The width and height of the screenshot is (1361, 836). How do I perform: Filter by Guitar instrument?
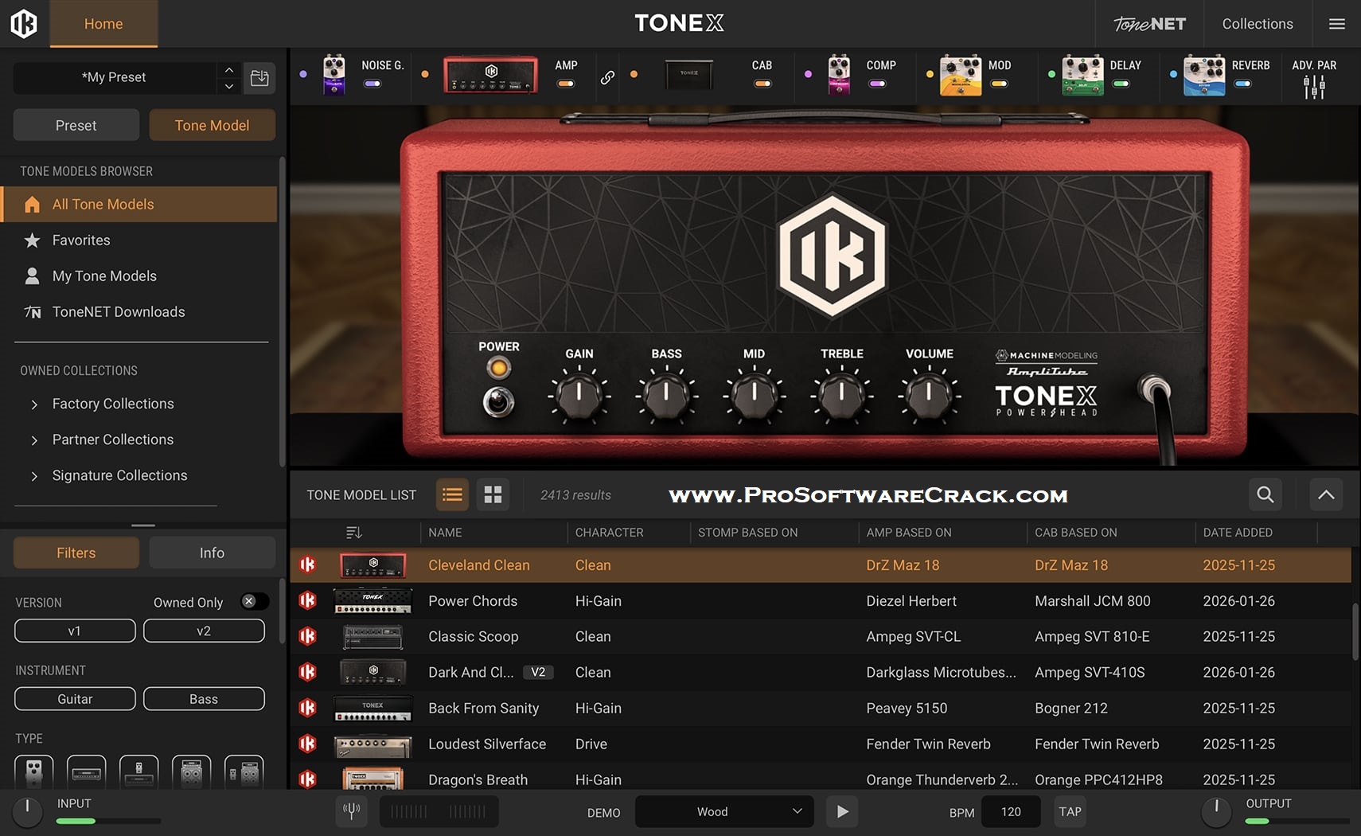[75, 698]
